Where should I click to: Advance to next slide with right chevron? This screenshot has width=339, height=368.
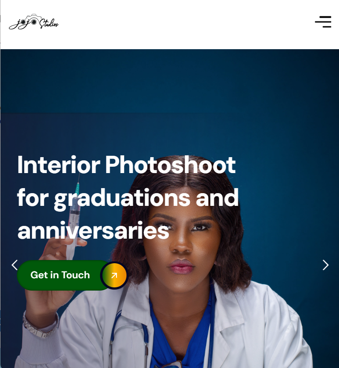pos(325,265)
